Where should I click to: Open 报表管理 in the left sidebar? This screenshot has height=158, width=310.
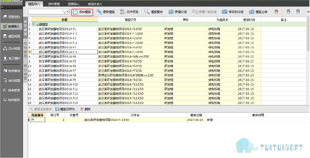[11, 90]
